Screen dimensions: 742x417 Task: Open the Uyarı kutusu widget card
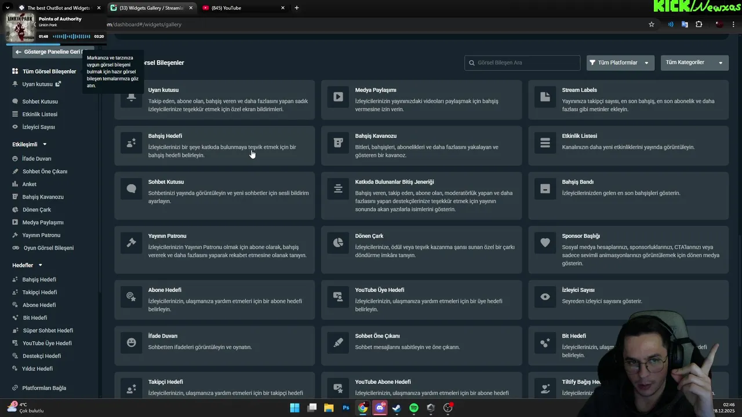(214, 100)
